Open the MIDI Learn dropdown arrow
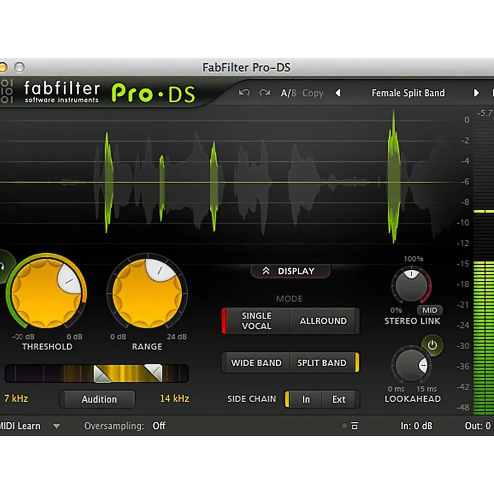Viewport: 494px width, 494px height. click(x=56, y=426)
